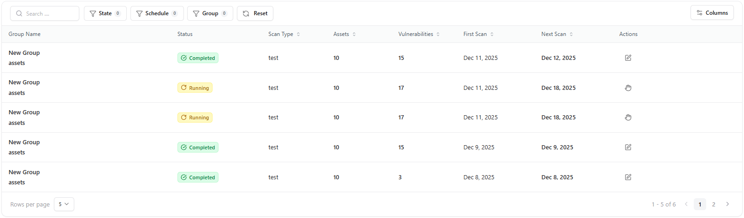Sort by the Next Scan column
The height and width of the screenshot is (218, 744).
(571, 34)
